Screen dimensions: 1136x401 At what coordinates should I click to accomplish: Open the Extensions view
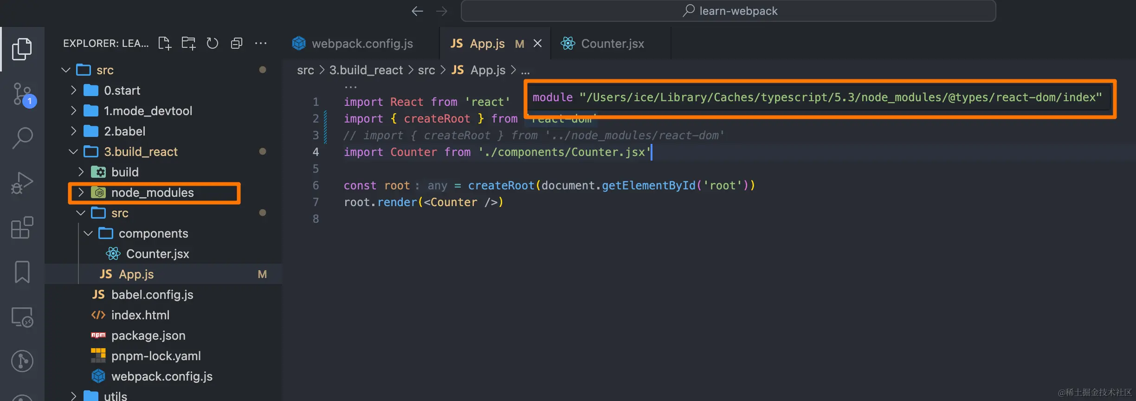pos(22,227)
